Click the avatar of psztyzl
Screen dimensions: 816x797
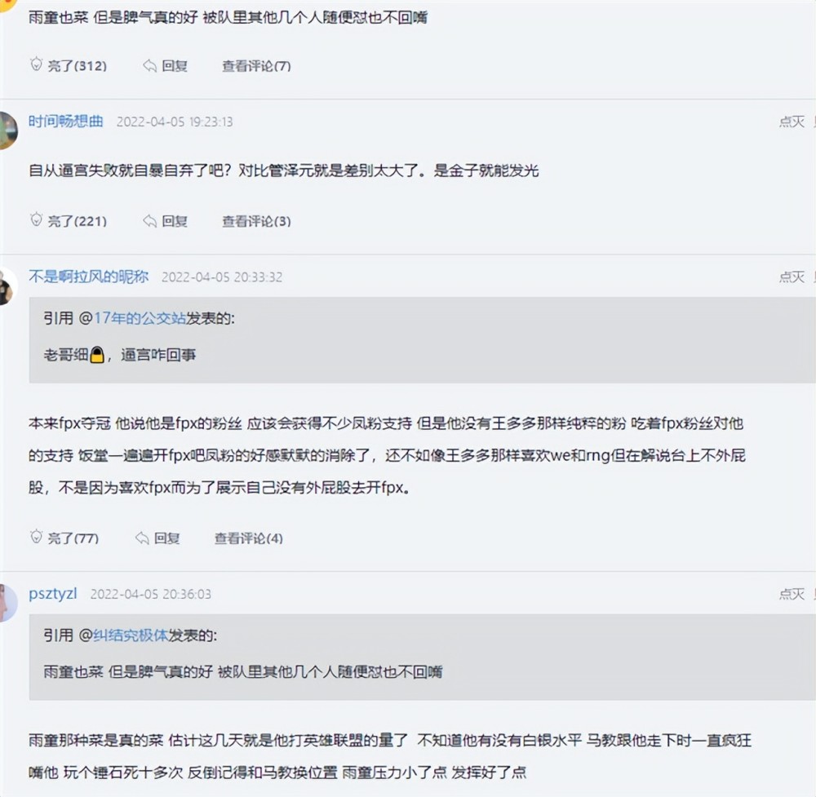tap(7, 603)
